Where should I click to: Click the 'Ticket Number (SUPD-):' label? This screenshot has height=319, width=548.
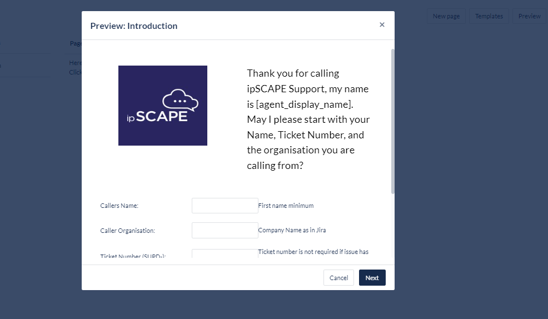[133, 256]
